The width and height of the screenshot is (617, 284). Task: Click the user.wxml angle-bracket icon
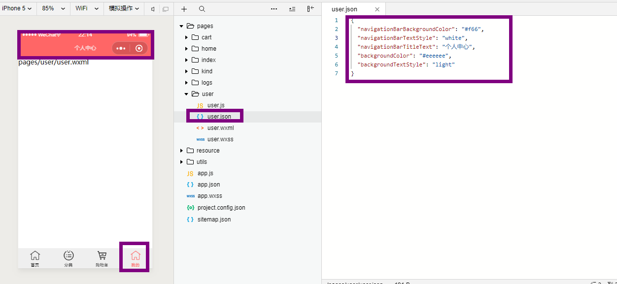(x=200, y=128)
